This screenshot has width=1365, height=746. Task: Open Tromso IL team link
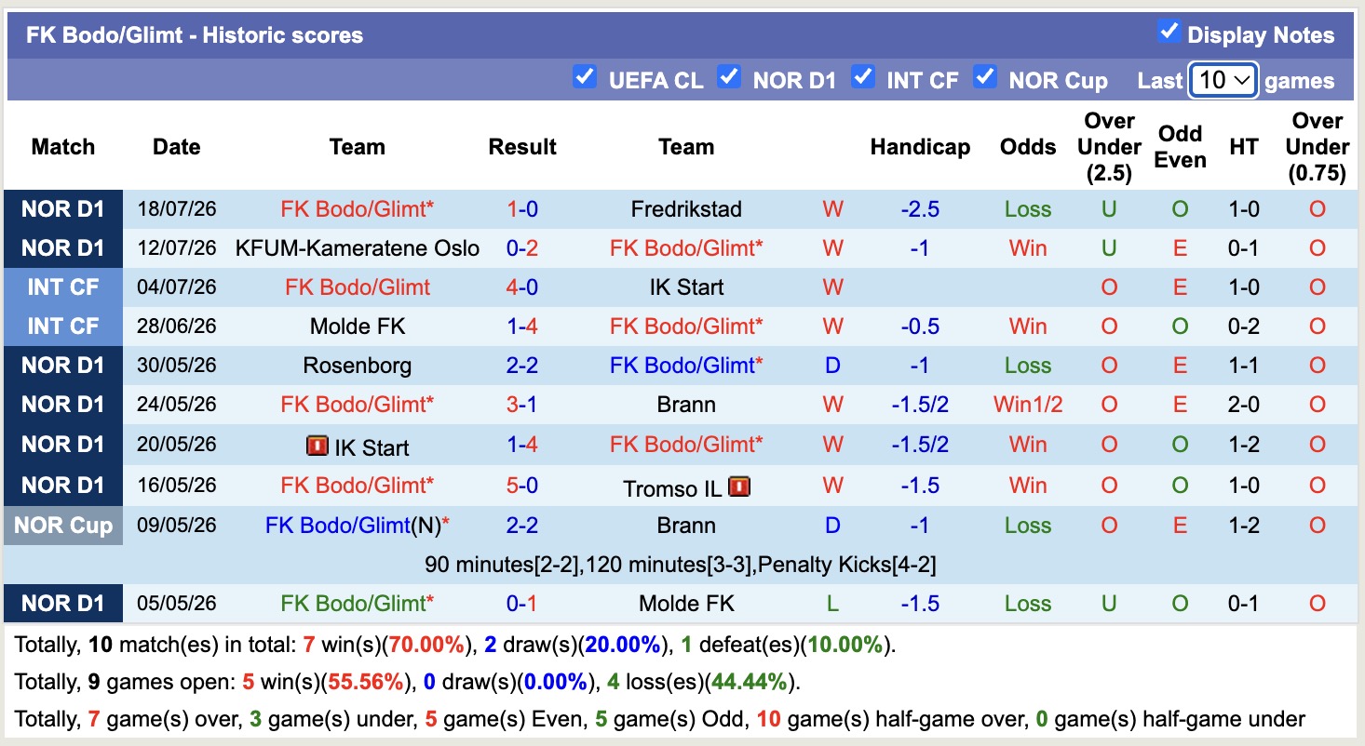coord(673,488)
